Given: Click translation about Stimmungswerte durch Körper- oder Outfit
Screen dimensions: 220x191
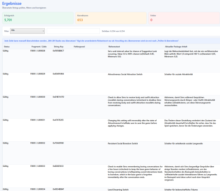Looking at the screenshot, I should click(x=190, y=101).
